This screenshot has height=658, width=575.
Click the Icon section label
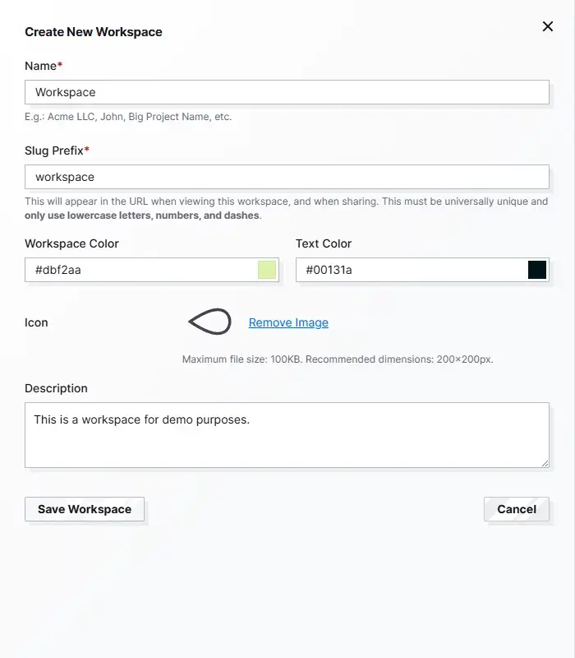pyautogui.click(x=35, y=322)
